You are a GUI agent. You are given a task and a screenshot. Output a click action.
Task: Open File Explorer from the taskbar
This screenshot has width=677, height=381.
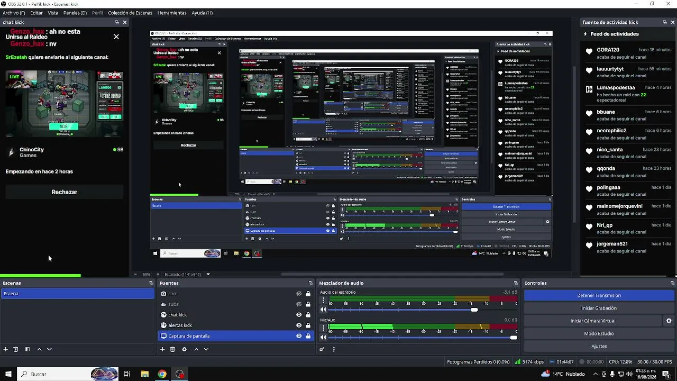(x=144, y=374)
